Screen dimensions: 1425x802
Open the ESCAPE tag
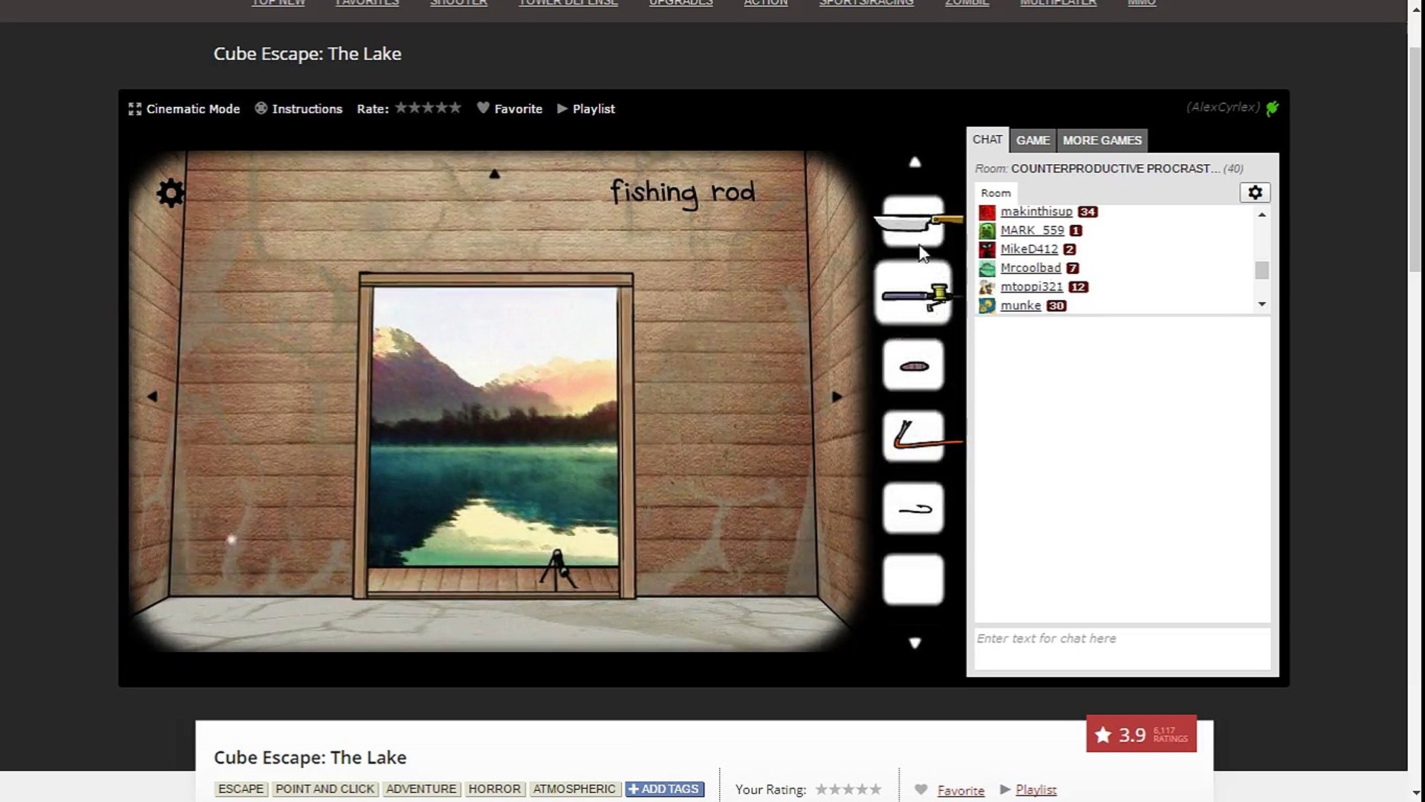pyautogui.click(x=241, y=789)
